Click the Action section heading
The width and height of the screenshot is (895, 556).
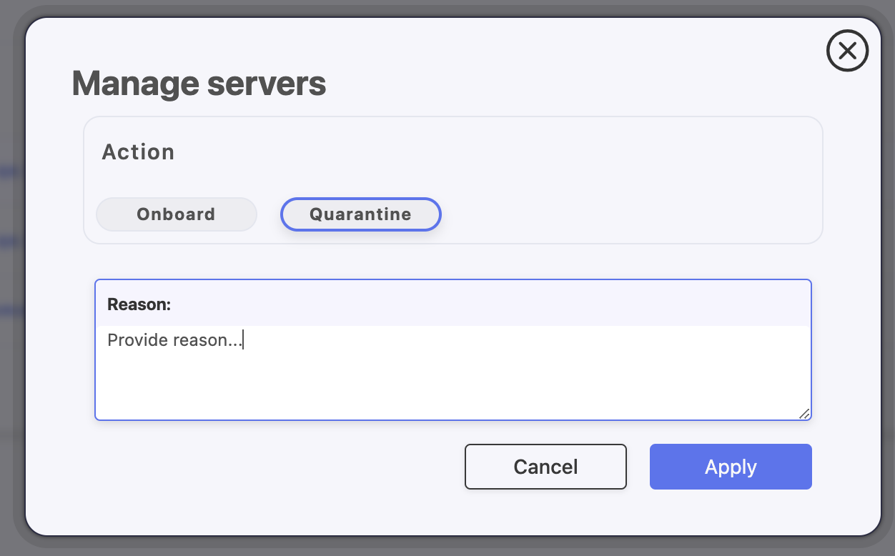pos(139,152)
